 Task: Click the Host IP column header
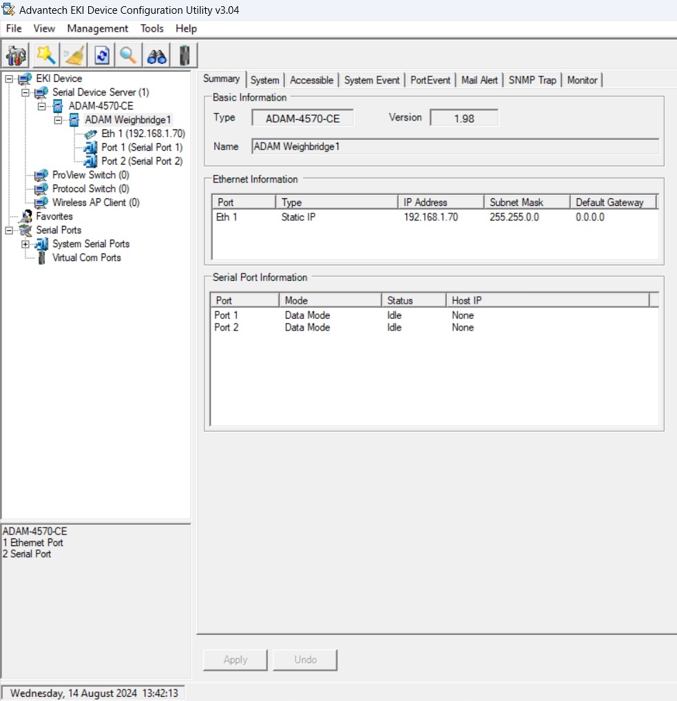point(548,300)
